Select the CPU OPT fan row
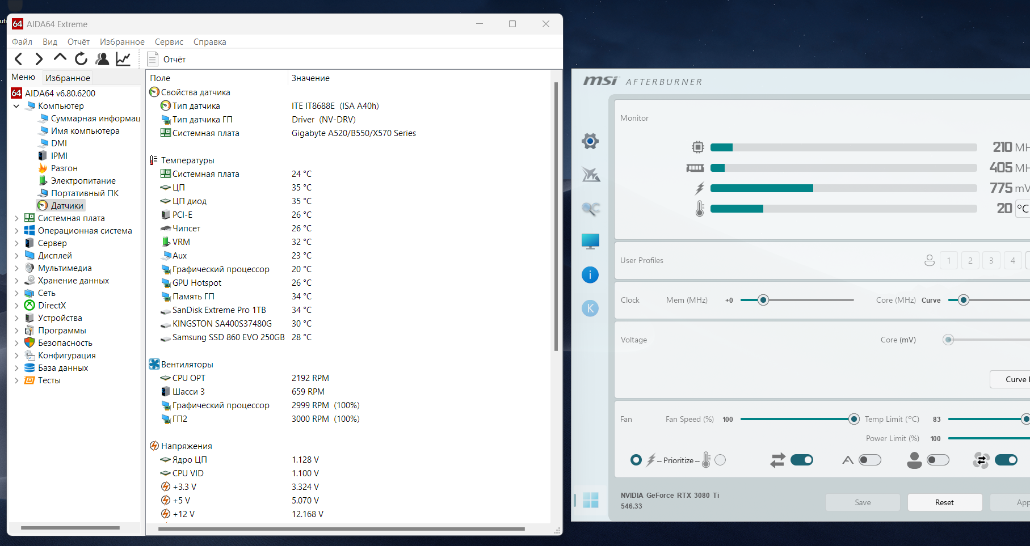The height and width of the screenshot is (546, 1030). (348, 378)
